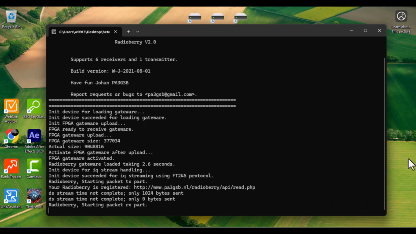Click the command prompt icon on the terminal tab
Viewport: 416px width, 234px height.
pyautogui.click(x=54, y=31)
